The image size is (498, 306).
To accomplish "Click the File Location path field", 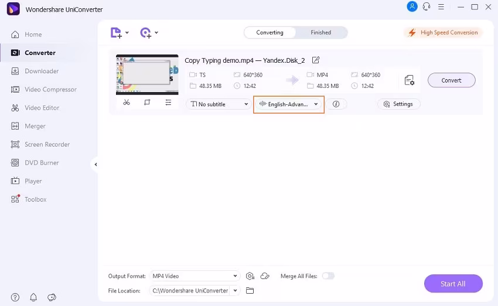I will coord(190,290).
